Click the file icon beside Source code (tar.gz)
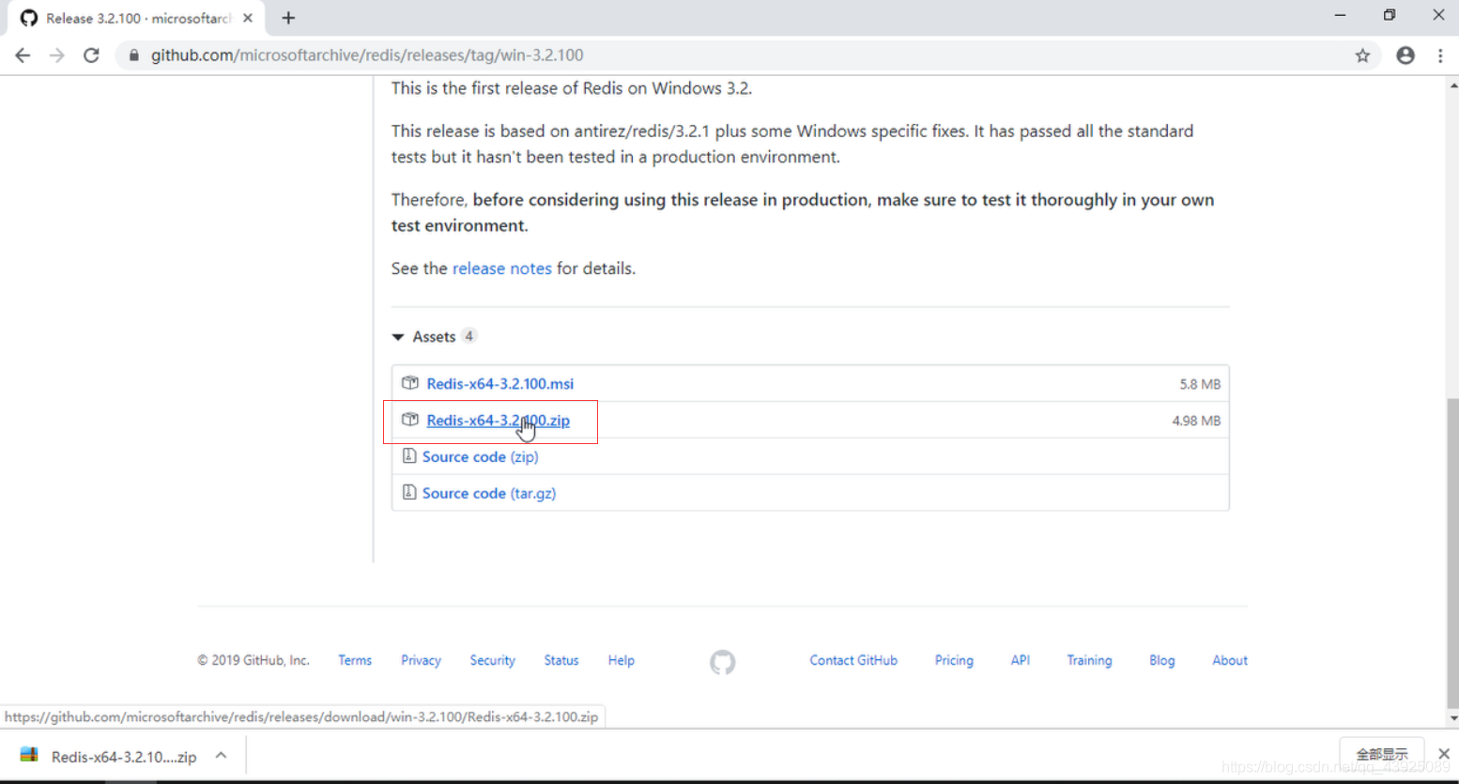 point(409,493)
